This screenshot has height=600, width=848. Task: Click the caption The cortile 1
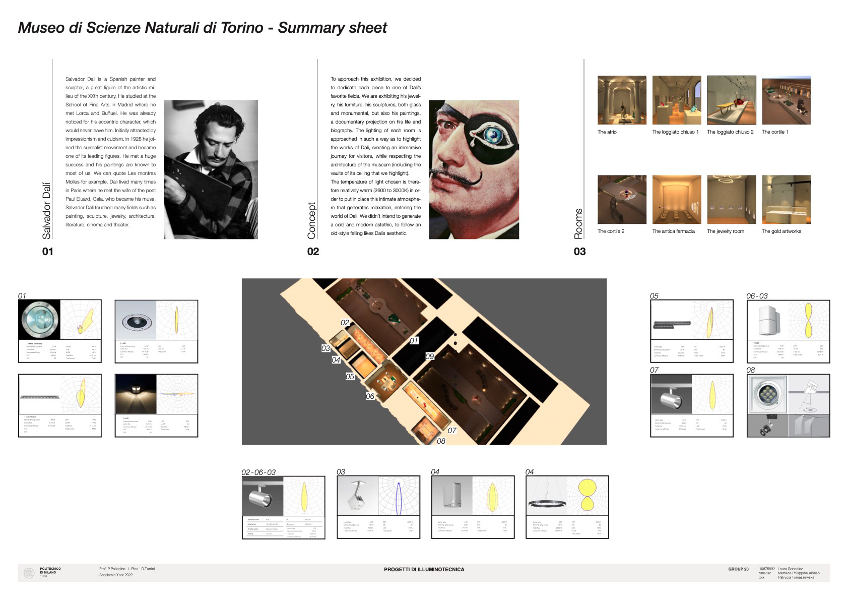pos(775,132)
